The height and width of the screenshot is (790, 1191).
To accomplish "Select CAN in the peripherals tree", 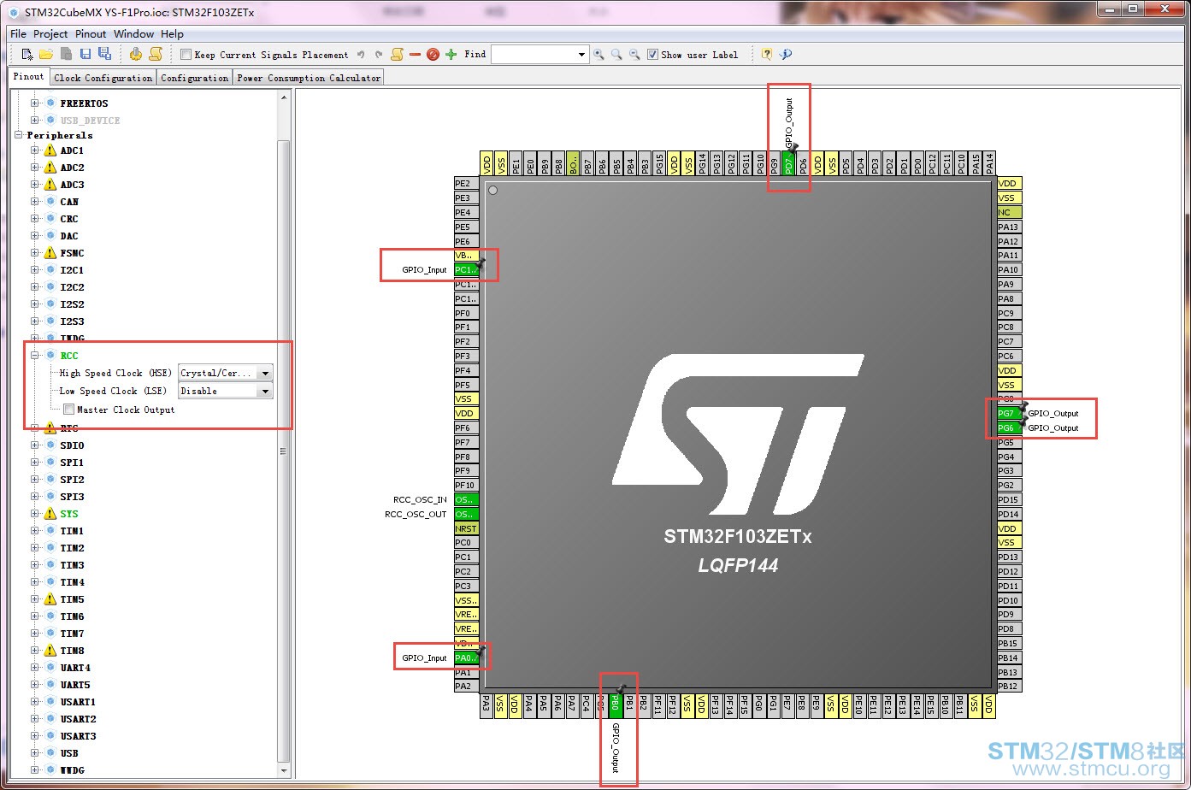I will coord(69,202).
